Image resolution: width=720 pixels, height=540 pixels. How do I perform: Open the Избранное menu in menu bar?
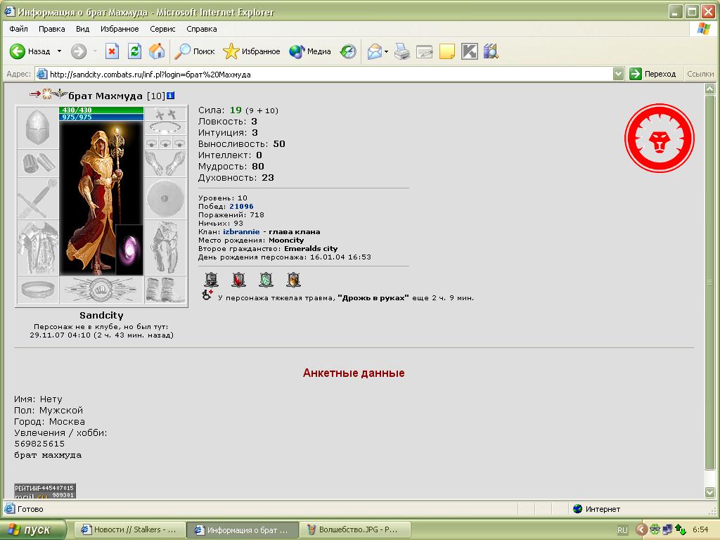[x=120, y=29]
